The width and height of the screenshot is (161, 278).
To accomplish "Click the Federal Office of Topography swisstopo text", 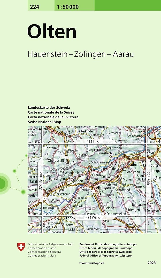I will [105, 256].
